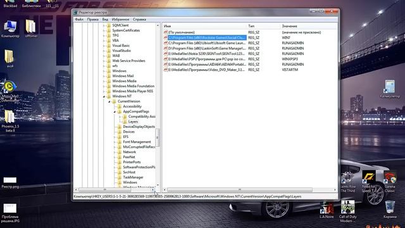Viewport: 405px width, 228px height.
Task: Select the SystemCertificates folder icon
Action: click(109, 30)
